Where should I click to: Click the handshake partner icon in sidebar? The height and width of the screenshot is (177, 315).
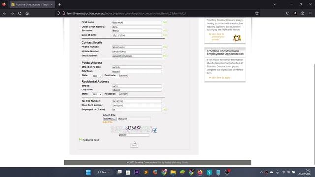237,38
